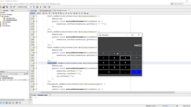Click the Calculator +/- sign button
Viewport: 191px width, 107px height.
pos(104,53)
